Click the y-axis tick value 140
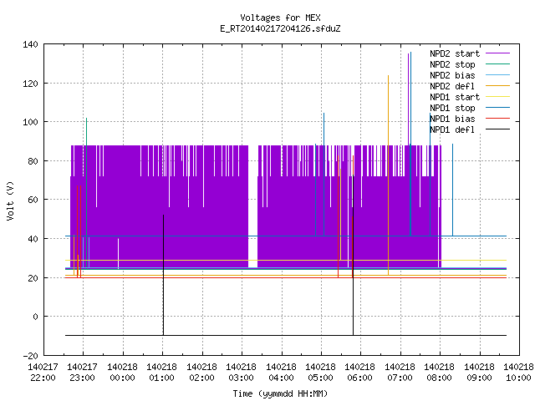 30,44
